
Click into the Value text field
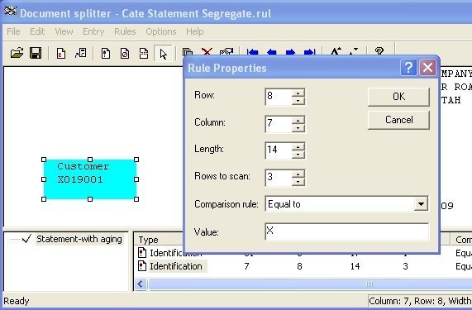tap(347, 231)
